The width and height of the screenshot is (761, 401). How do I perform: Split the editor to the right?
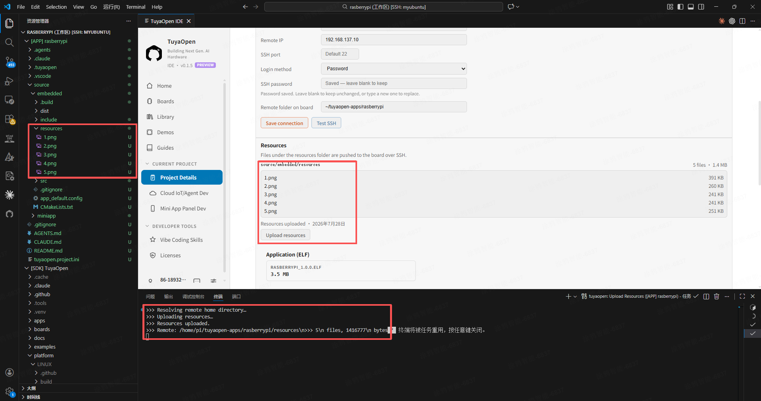742,21
